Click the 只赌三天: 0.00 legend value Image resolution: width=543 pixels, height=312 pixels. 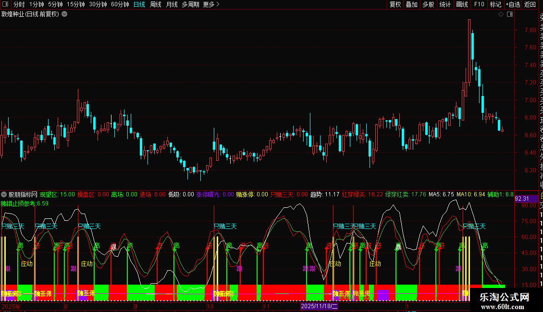tap(289, 194)
